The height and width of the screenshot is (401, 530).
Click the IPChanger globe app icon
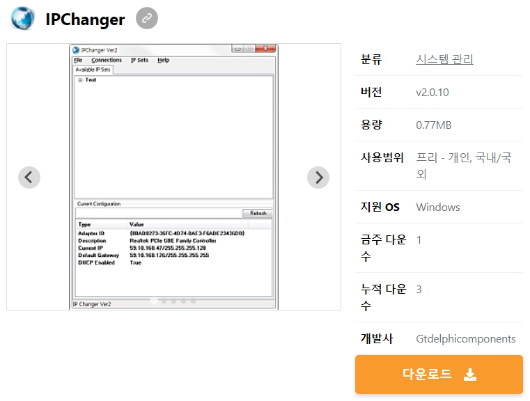coord(23,18)
